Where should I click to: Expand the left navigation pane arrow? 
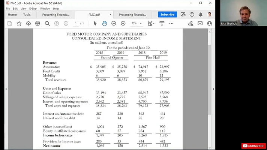click(6, 89)
